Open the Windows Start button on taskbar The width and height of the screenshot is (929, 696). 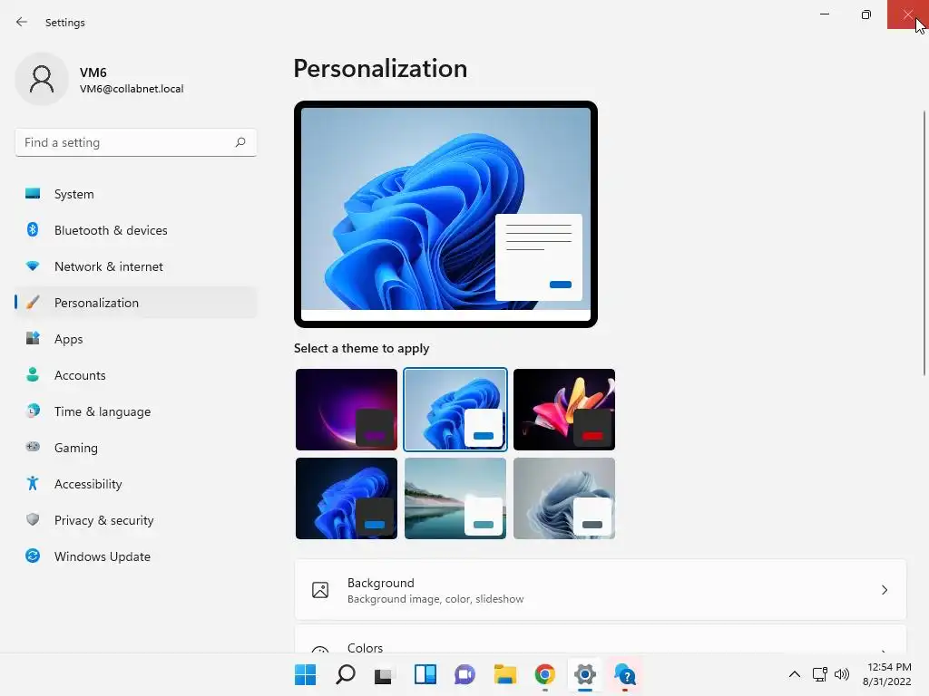tap(305, 674)
